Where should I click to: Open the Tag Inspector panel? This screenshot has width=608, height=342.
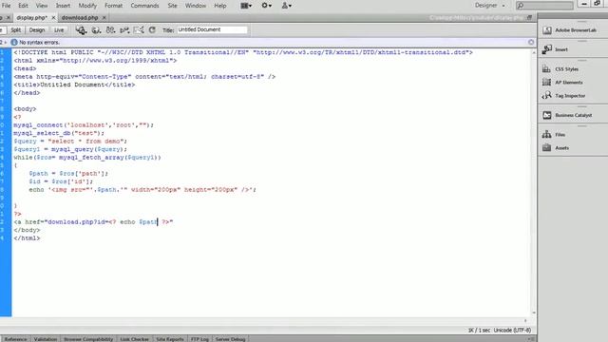pos(563,95)
